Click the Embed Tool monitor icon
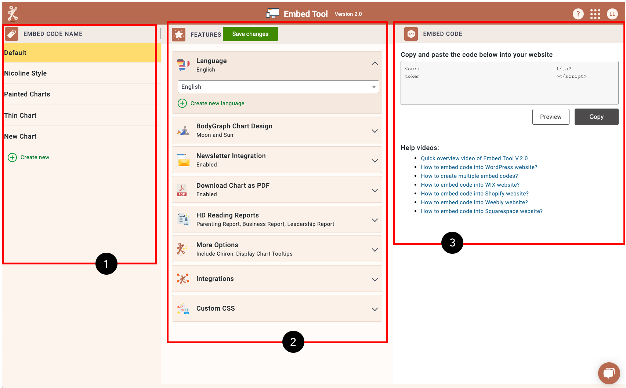 coord(273,14)
